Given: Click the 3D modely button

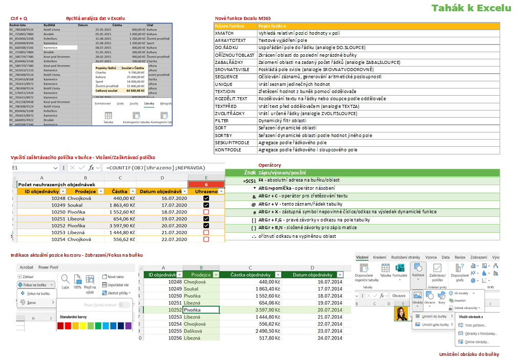Looking at the screenshot, I should pyautogui.click(x=461, y=293).
